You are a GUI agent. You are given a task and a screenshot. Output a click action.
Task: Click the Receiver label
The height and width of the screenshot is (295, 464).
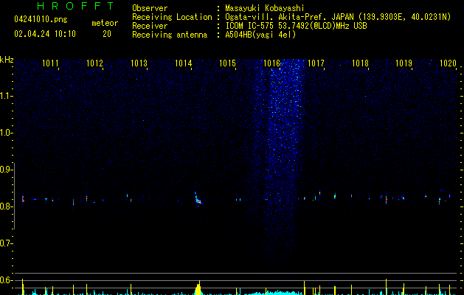pyautogui.click(x=150, y=26)
